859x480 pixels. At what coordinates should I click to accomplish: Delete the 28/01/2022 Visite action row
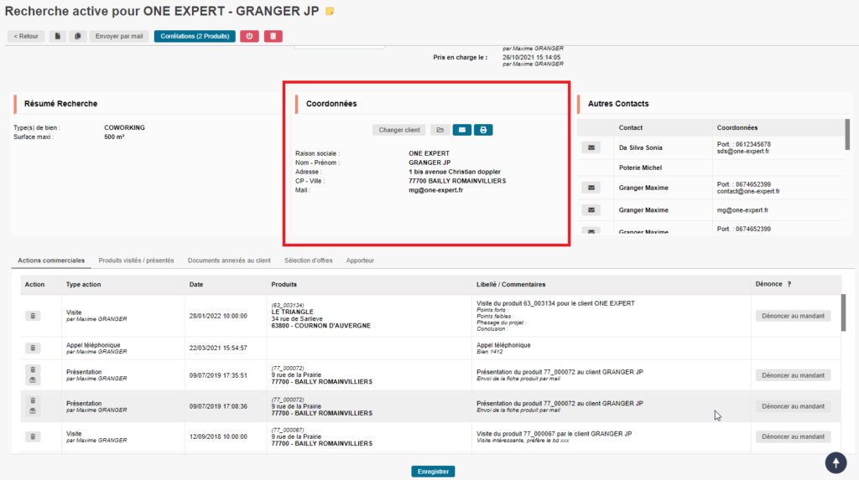33,316
